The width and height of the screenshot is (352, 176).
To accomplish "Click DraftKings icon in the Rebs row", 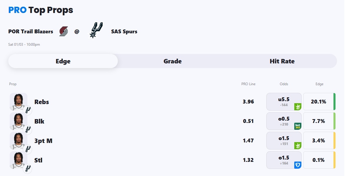I will pos(298,107).
